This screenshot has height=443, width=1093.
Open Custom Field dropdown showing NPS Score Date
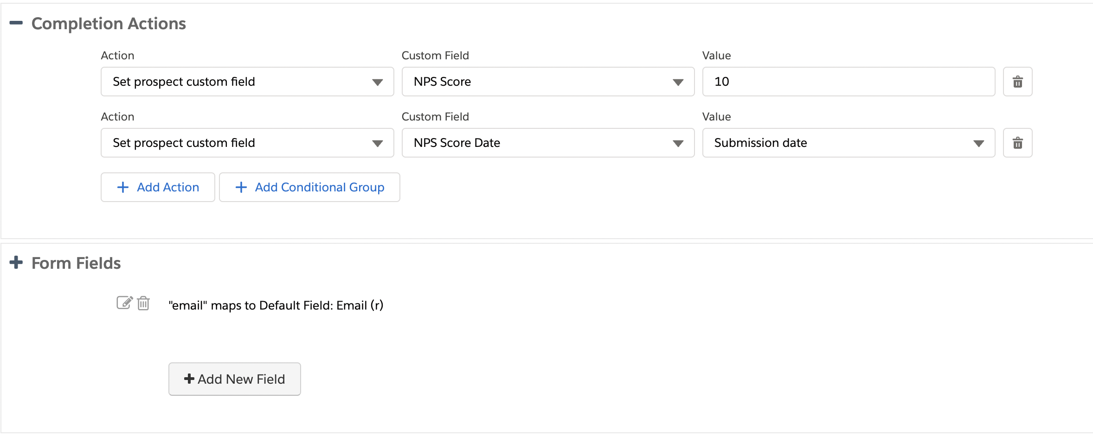coord(548,143)
